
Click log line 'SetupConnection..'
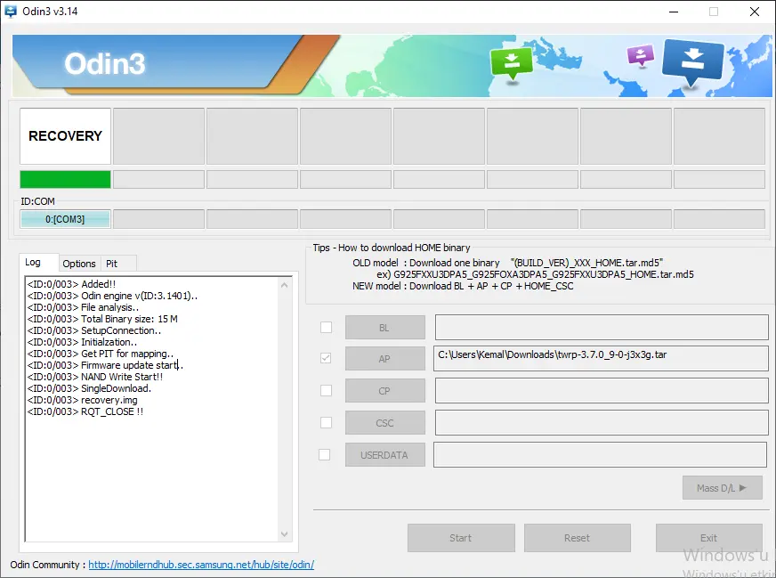94,330
